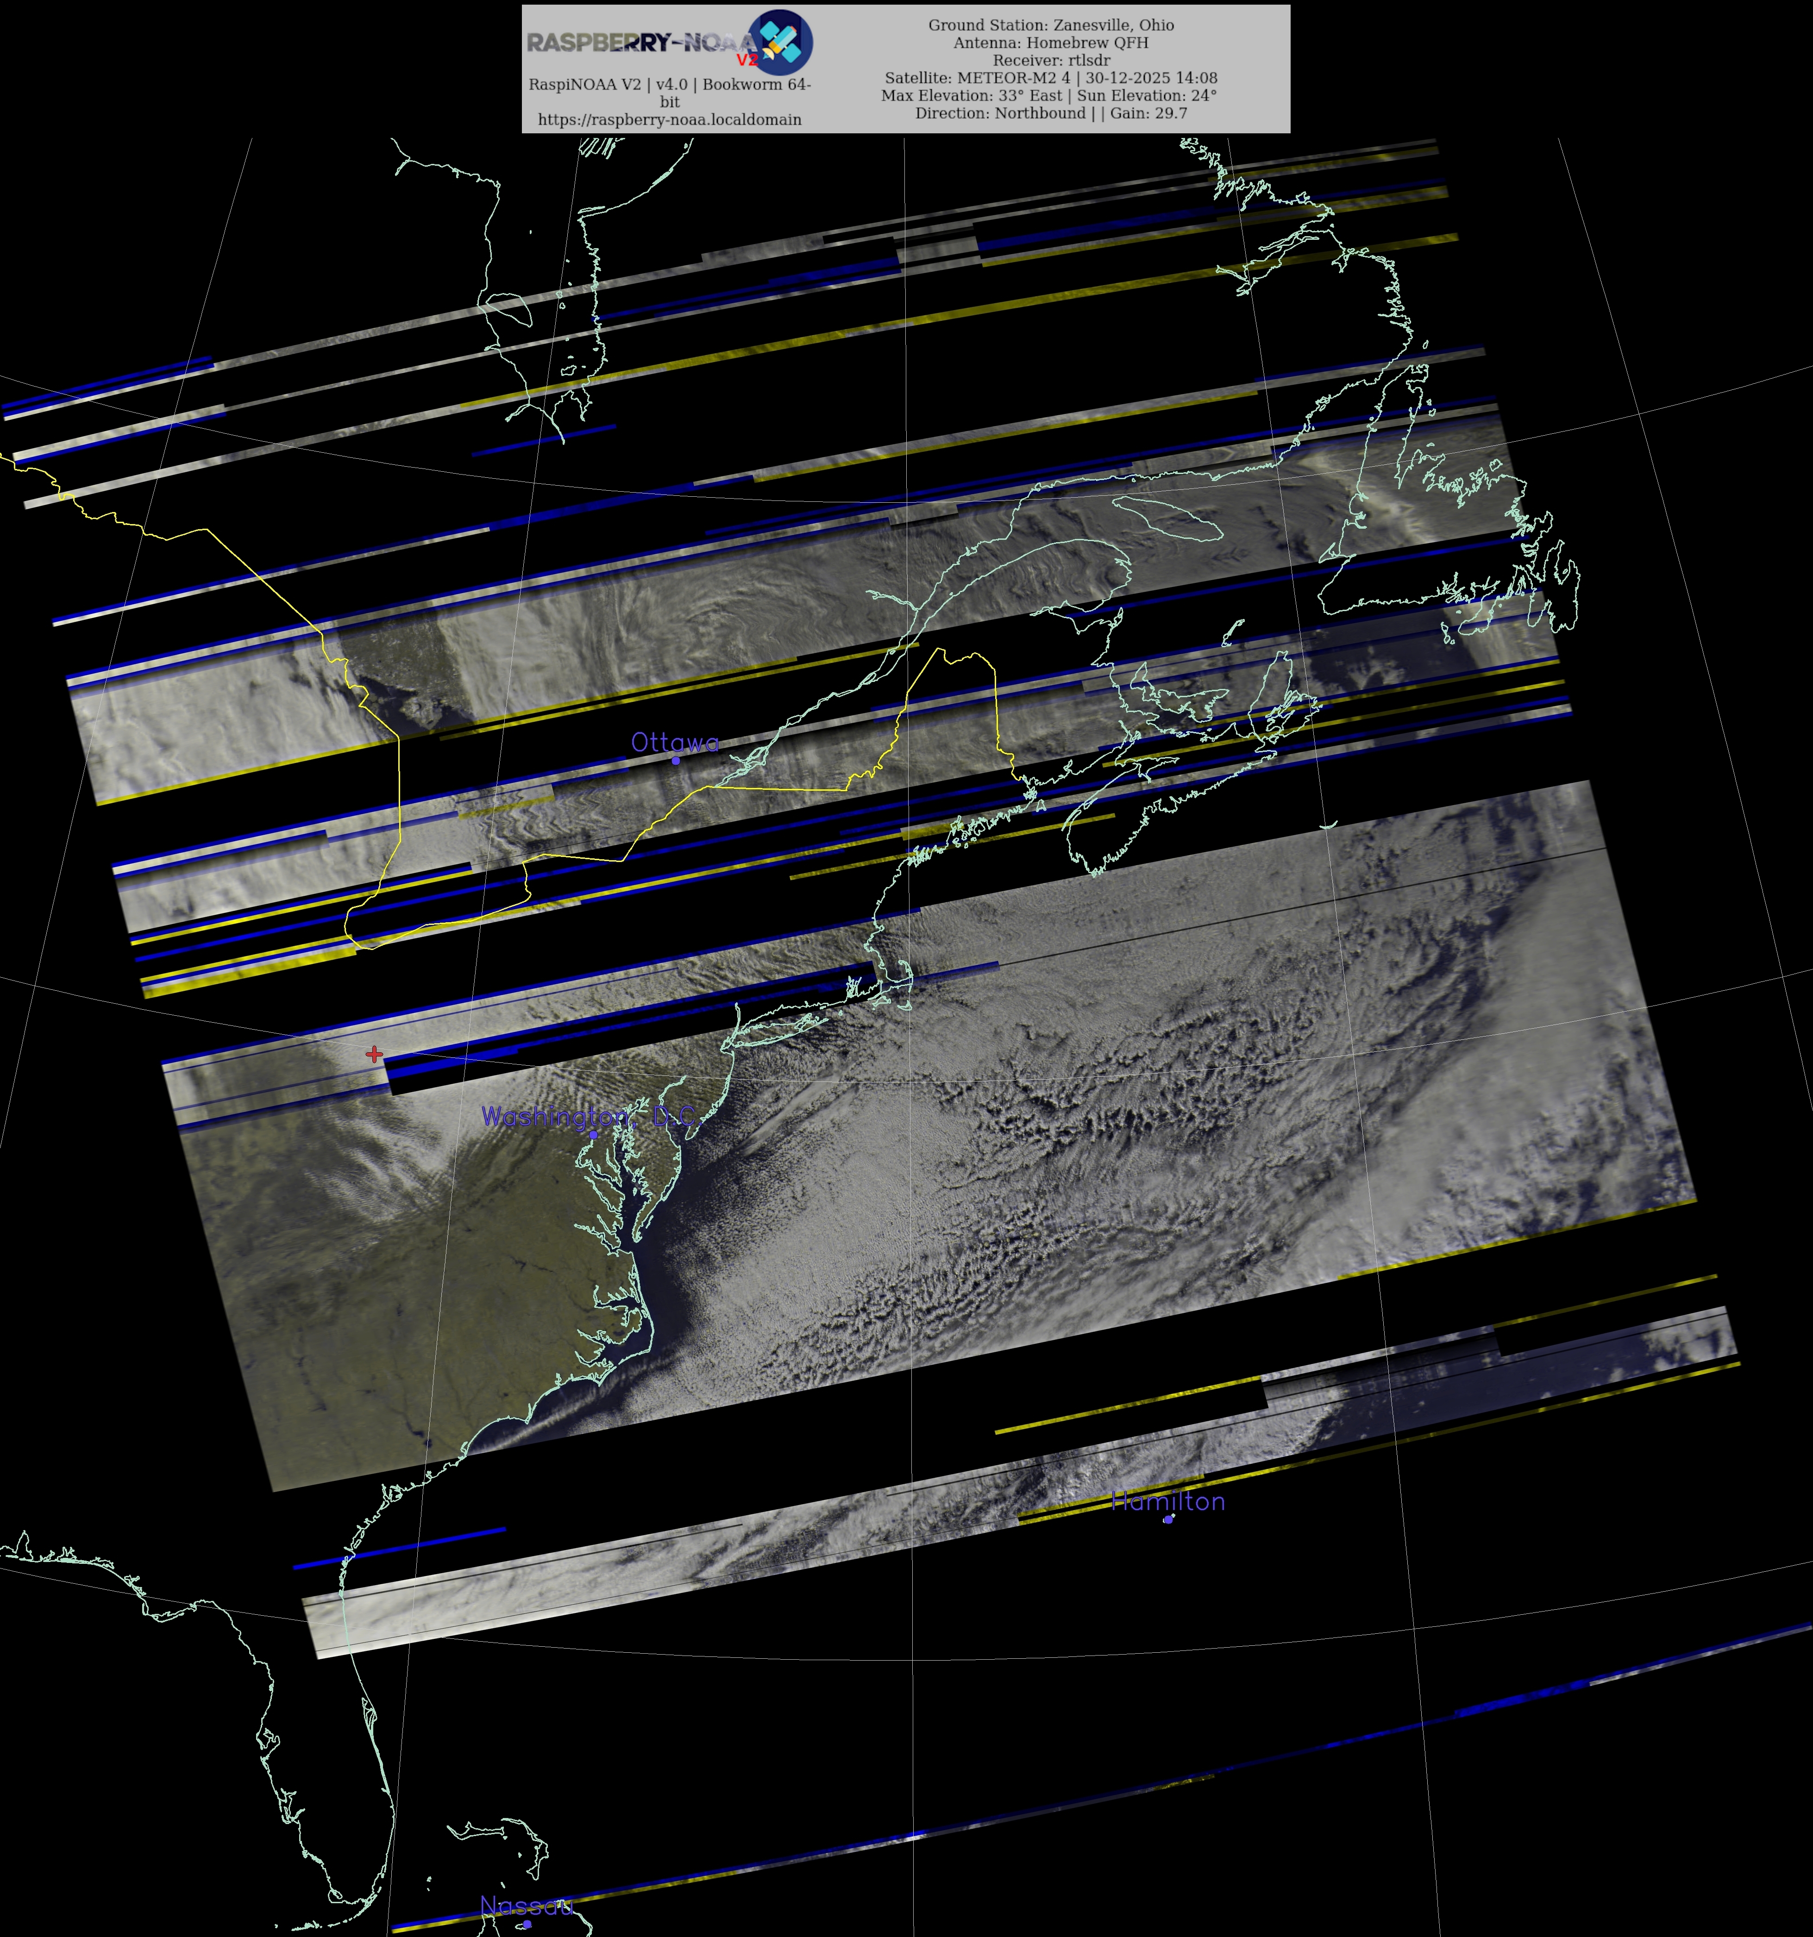Viewport: 1813px width, 1937px height.
Task: Click the satellite icon in the RaspiNOAA logo
Action: [781, 42]
